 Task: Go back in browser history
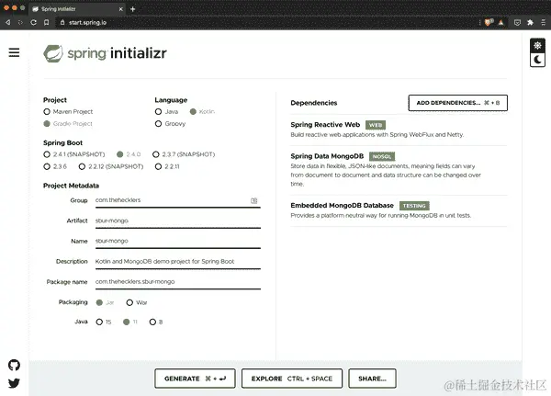[x=7, y=22]
